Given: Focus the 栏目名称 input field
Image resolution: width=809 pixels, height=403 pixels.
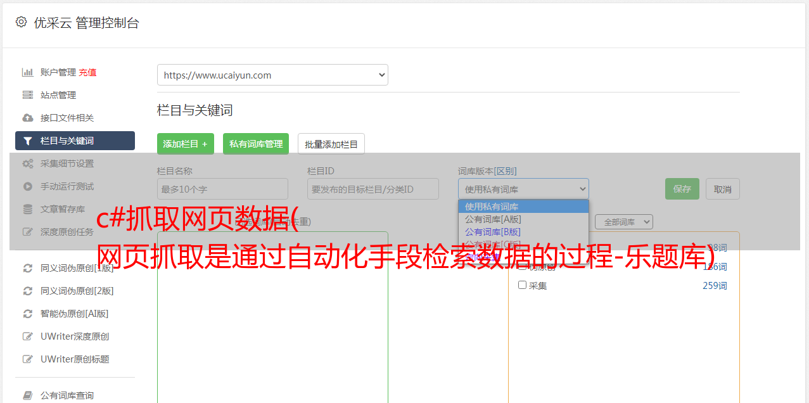Looking at the screenshot, I should coord(222,189).
